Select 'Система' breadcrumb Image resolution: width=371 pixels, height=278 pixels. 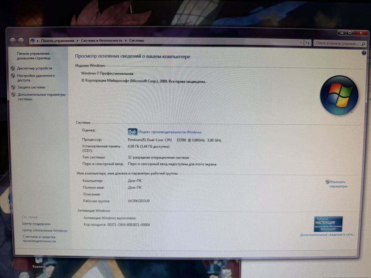click(x=136, y=41)
